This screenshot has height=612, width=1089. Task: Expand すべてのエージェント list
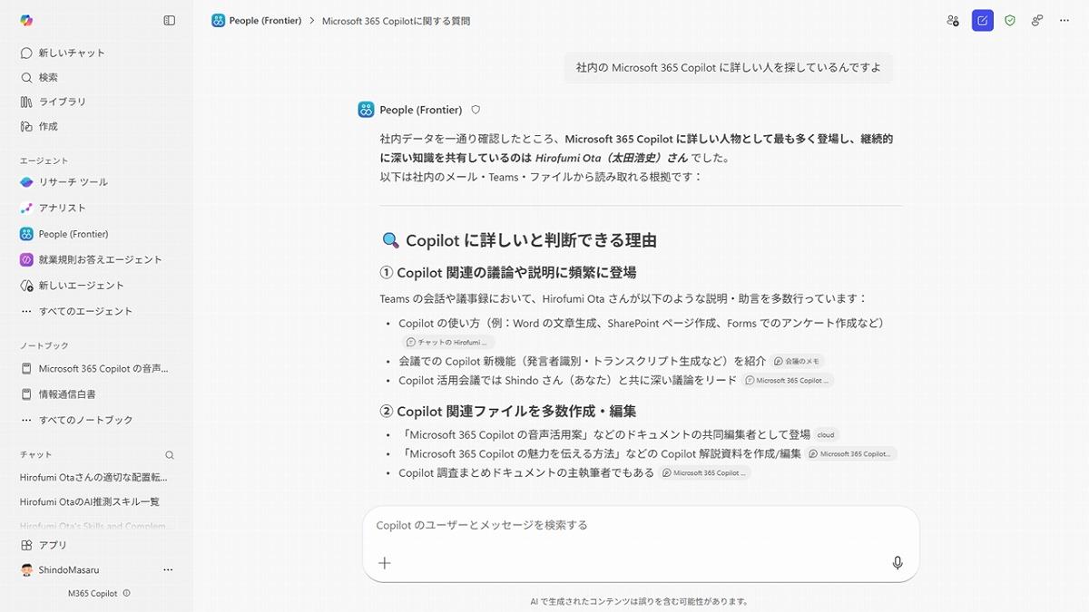click(85, 311)
